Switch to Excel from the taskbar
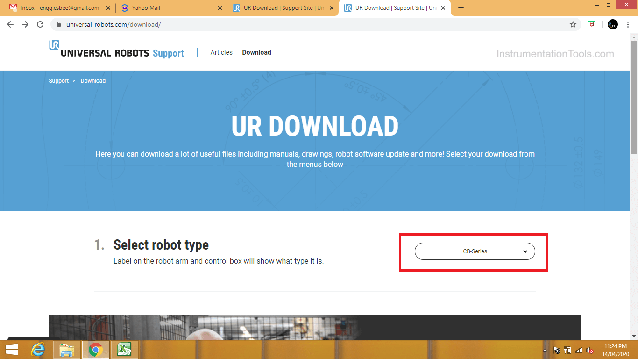Screen dimensions: 638x359 [124, 350]
